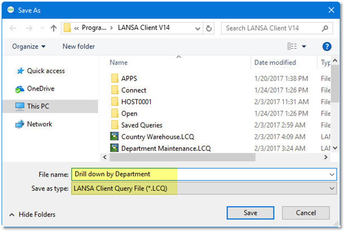This screenshot has width=345, height=232.
Task: Click the search magnifier icon
Action: click(x=325, y=28)
